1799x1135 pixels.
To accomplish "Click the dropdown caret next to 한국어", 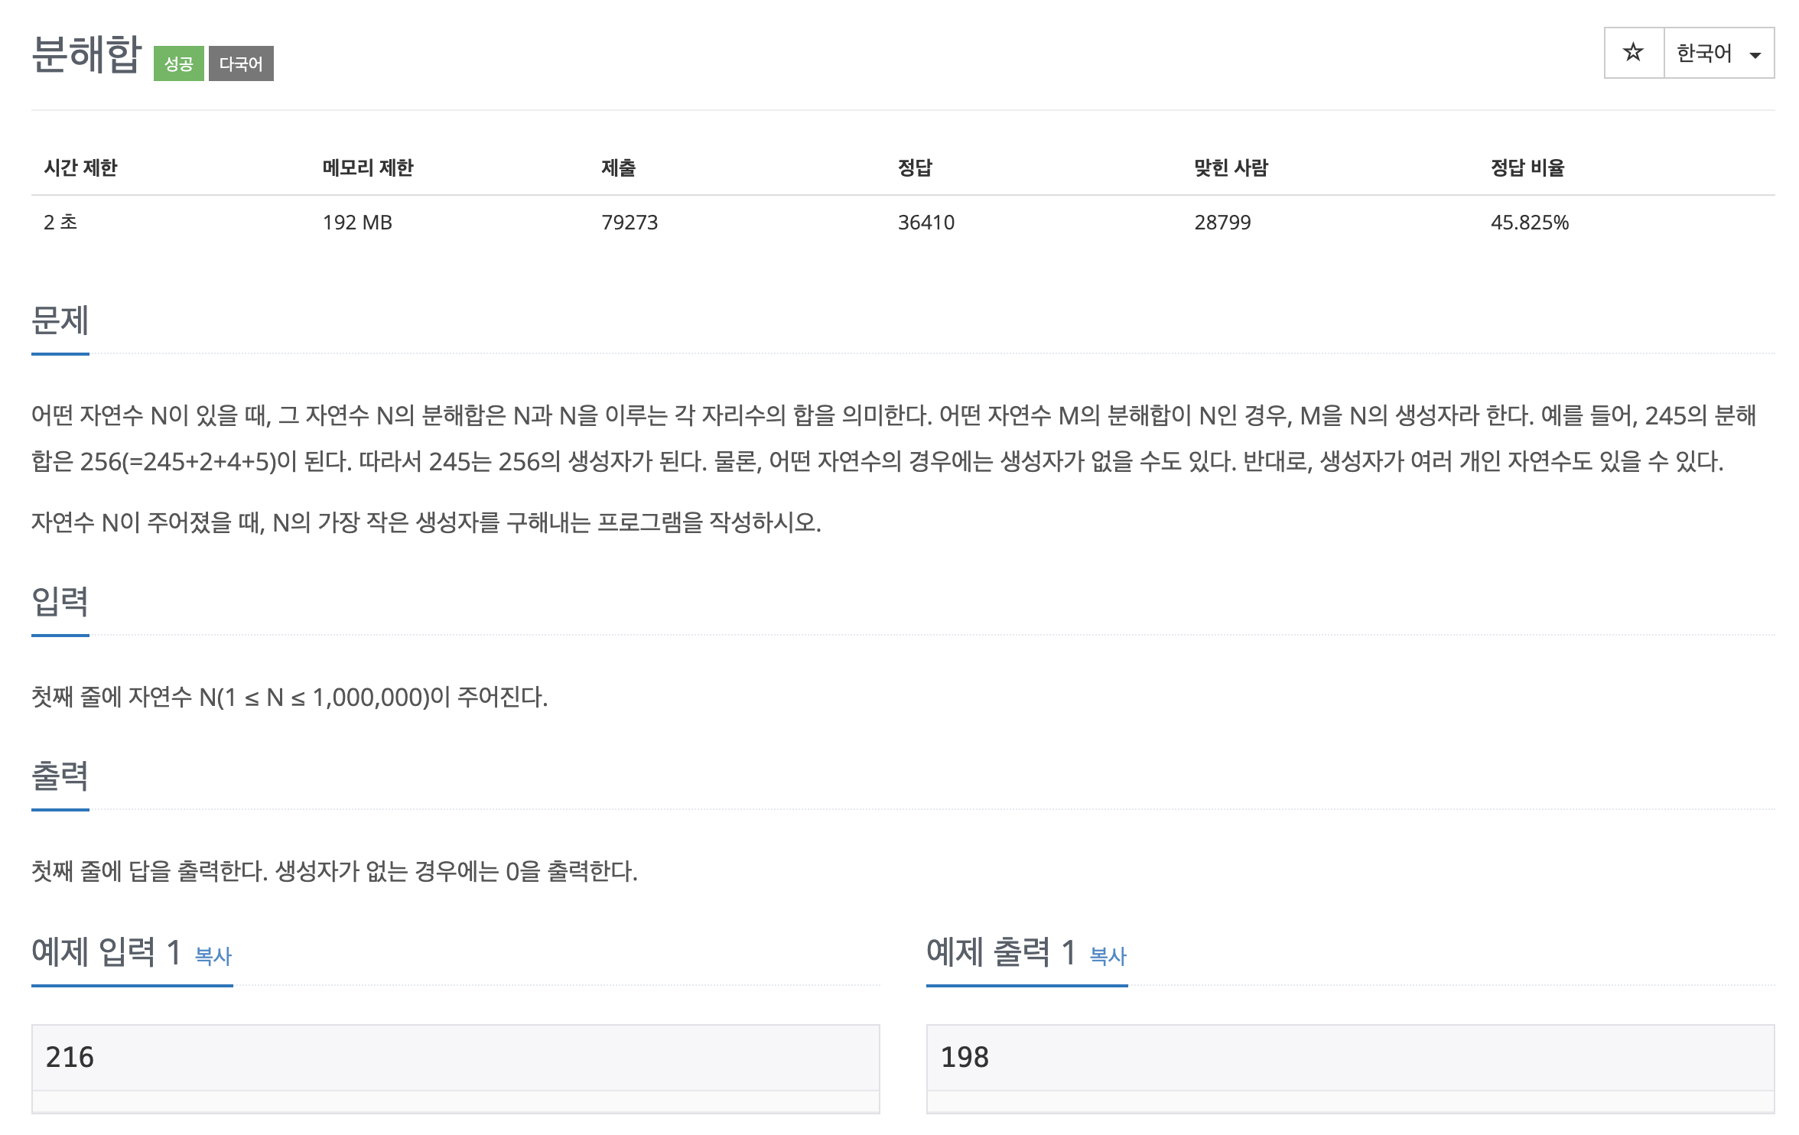I will tap(1755, 54).
